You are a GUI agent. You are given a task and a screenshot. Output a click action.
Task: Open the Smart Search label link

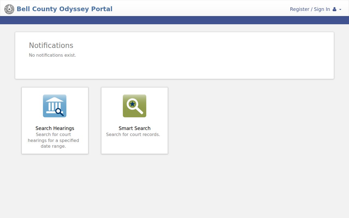pos(134,128)
